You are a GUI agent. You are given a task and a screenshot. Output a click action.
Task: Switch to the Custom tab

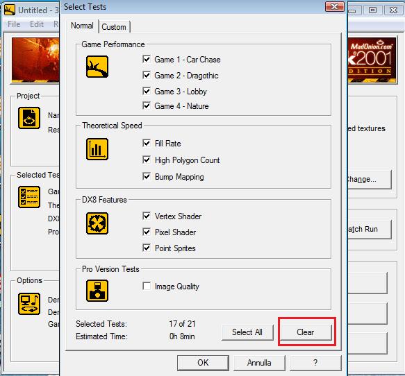[114, 27]
